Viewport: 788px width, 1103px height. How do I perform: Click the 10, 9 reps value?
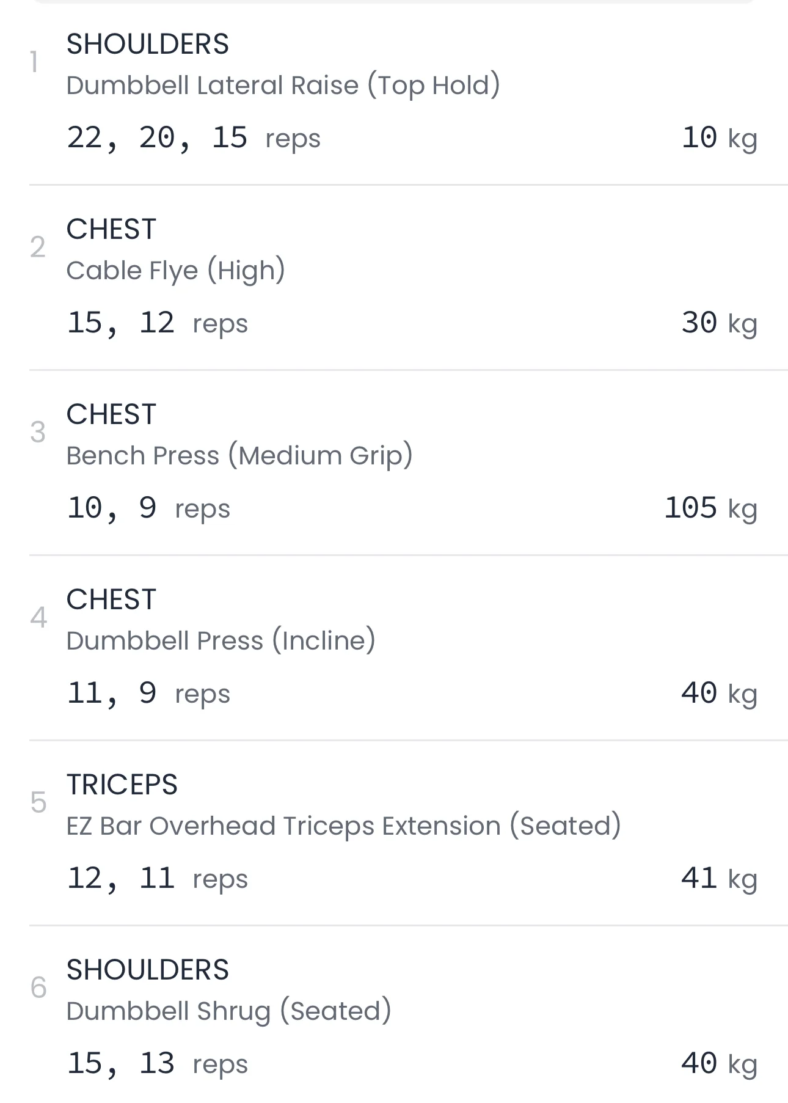[x=148, y=508]
